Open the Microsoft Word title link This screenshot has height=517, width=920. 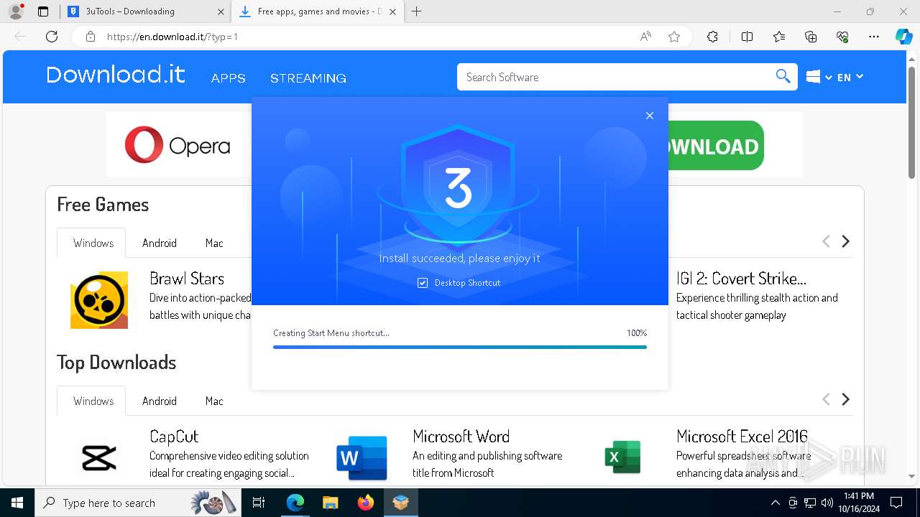pyautogui.click(x=461, y=437)
